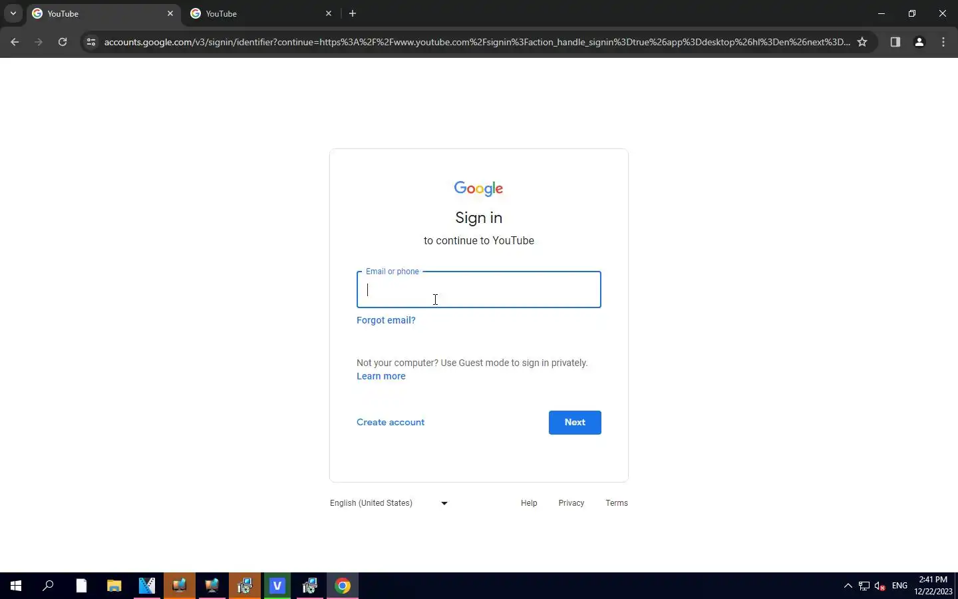
Task: Click Create account
Action: coord(391,422)
